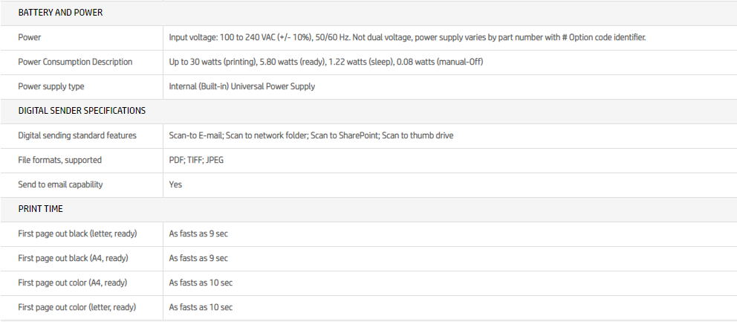Click the BATTERY AND POWER section header
The width and height of the screenshot is (737, 322).
pos(60,13)
